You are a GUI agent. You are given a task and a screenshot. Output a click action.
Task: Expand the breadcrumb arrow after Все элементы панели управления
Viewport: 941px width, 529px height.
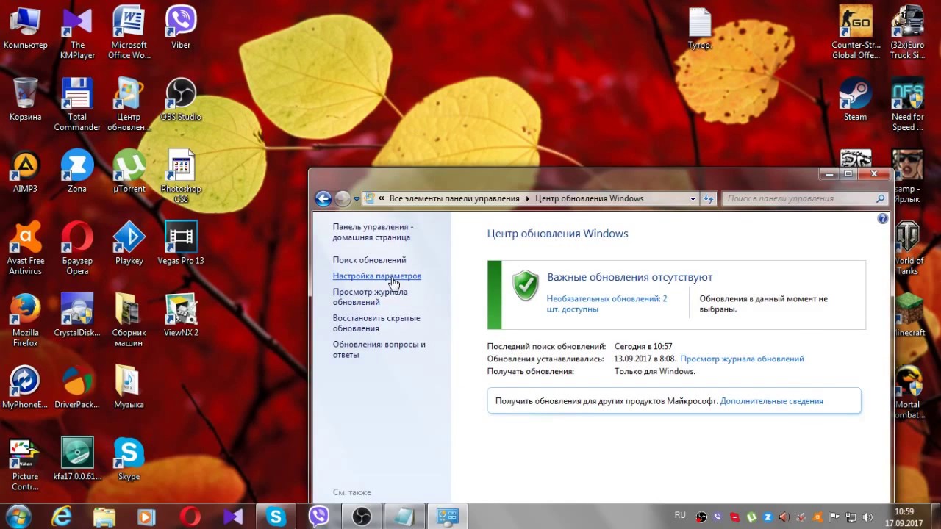click(527, 198)
